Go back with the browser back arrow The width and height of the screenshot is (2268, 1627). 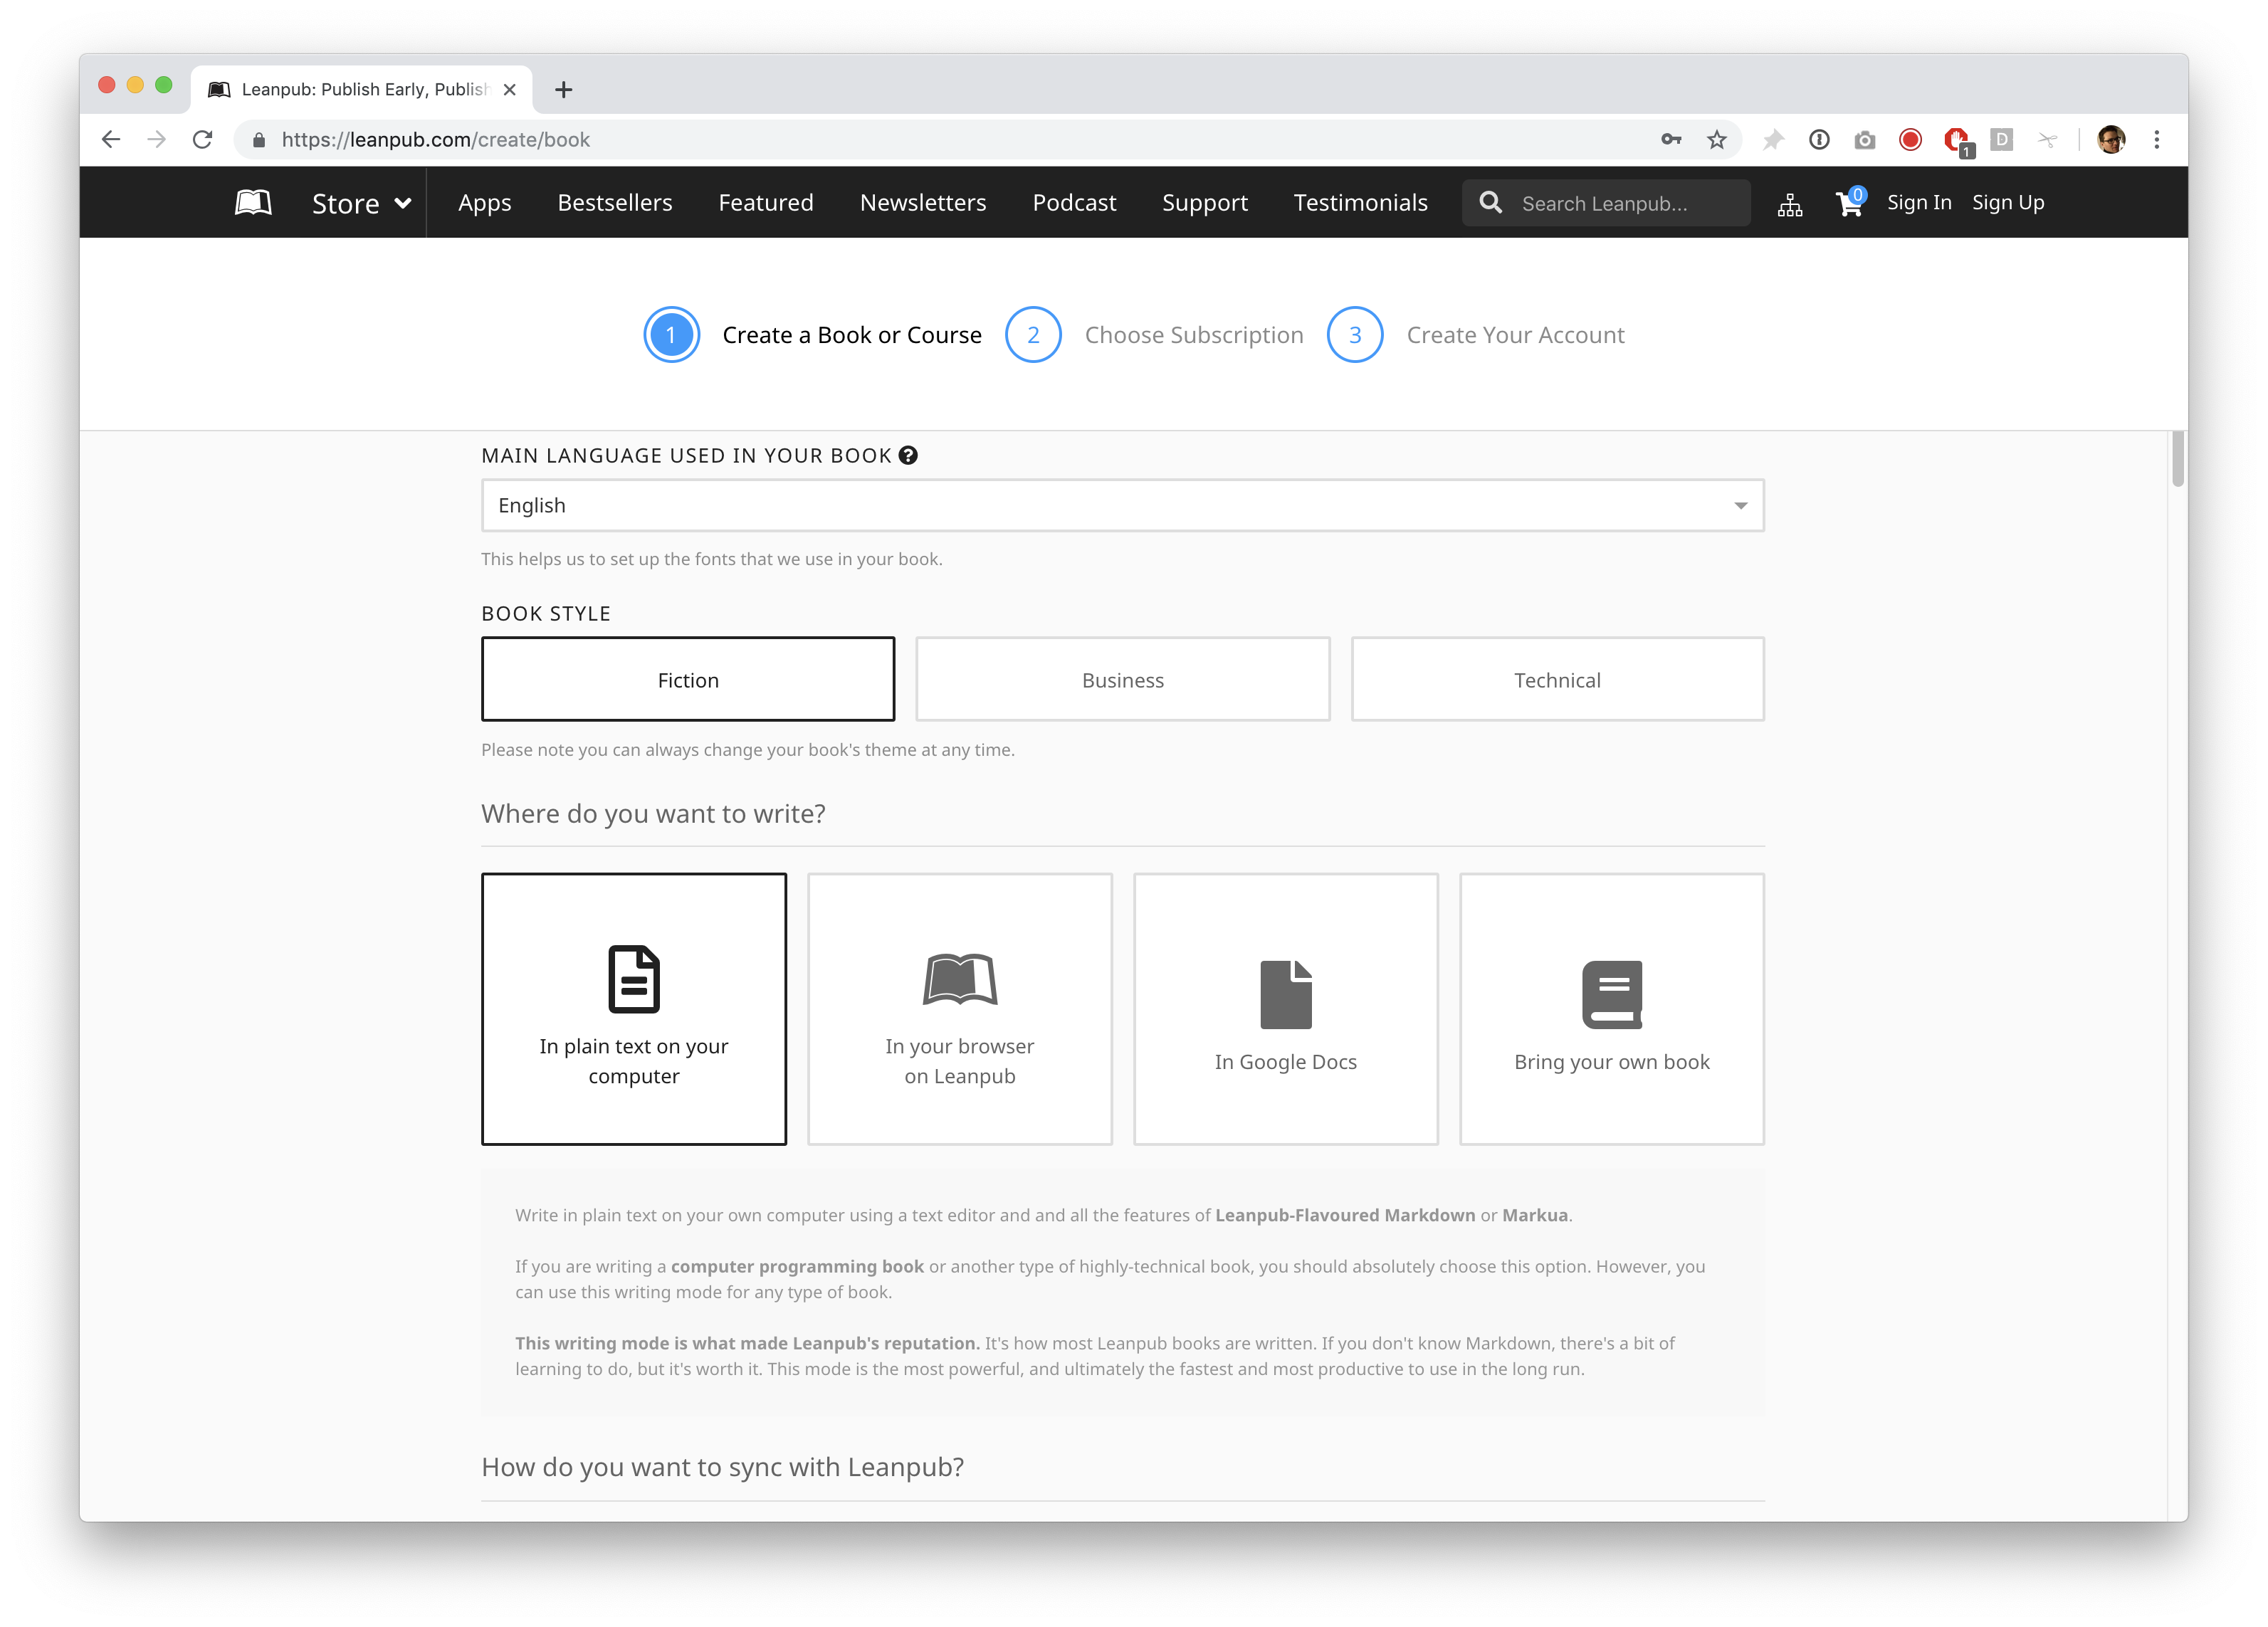coord(111,140)
